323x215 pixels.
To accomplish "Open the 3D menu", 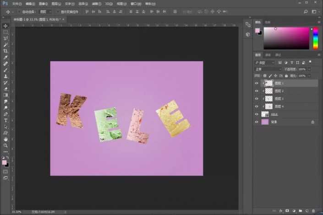I will click(x=108, y=3).
